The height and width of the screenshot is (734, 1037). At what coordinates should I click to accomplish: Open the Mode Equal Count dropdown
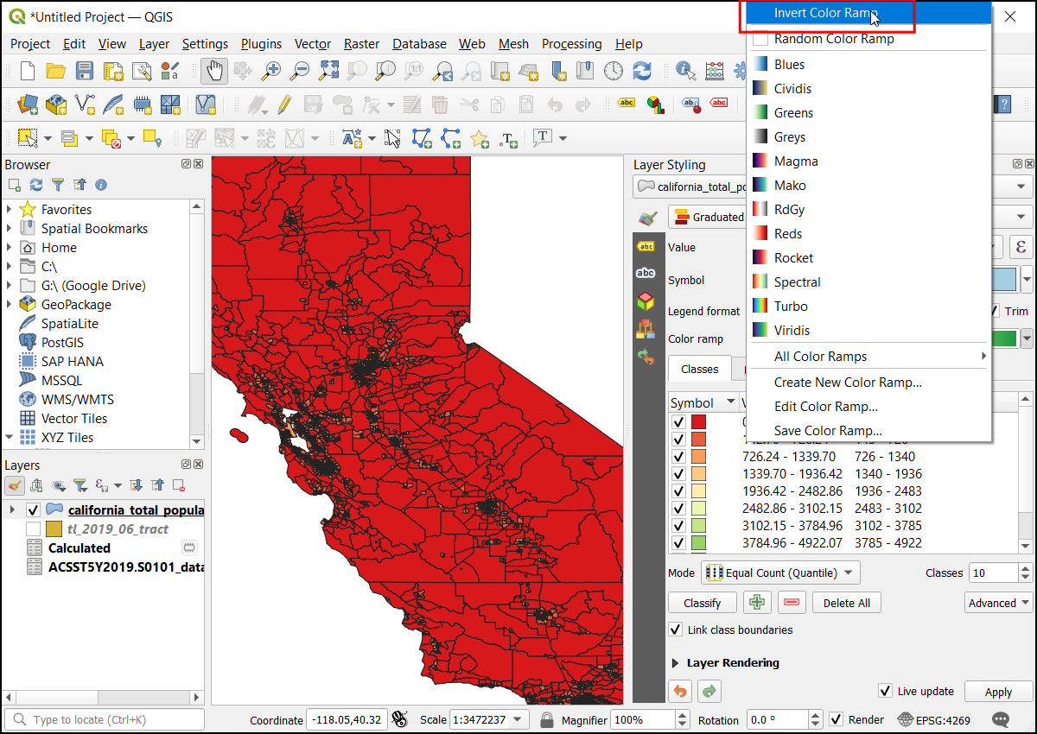[781, 573]
